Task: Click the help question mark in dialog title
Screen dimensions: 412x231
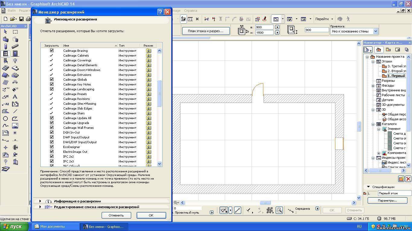Action: [x=160, y=12]
